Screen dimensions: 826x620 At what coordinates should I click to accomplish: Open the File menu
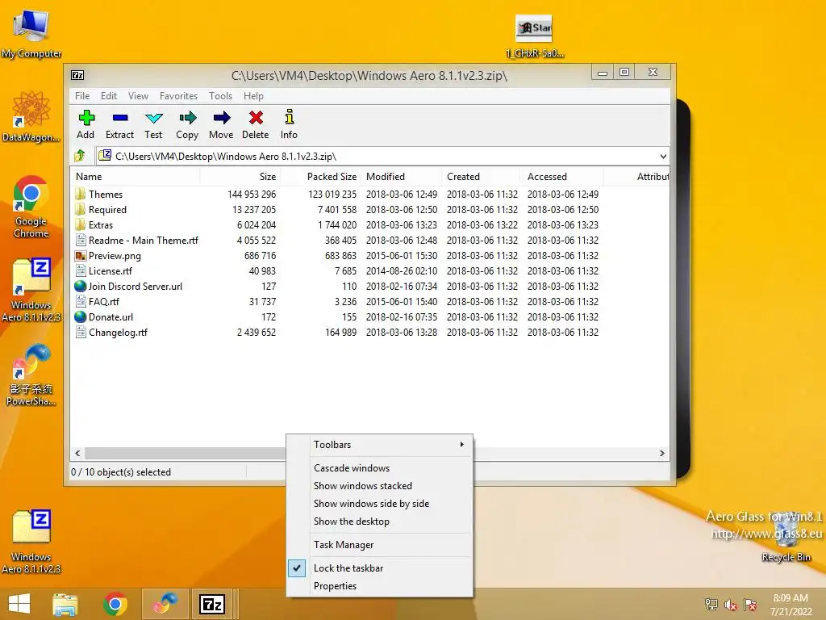pyautogui.click(x=82, y=96)
